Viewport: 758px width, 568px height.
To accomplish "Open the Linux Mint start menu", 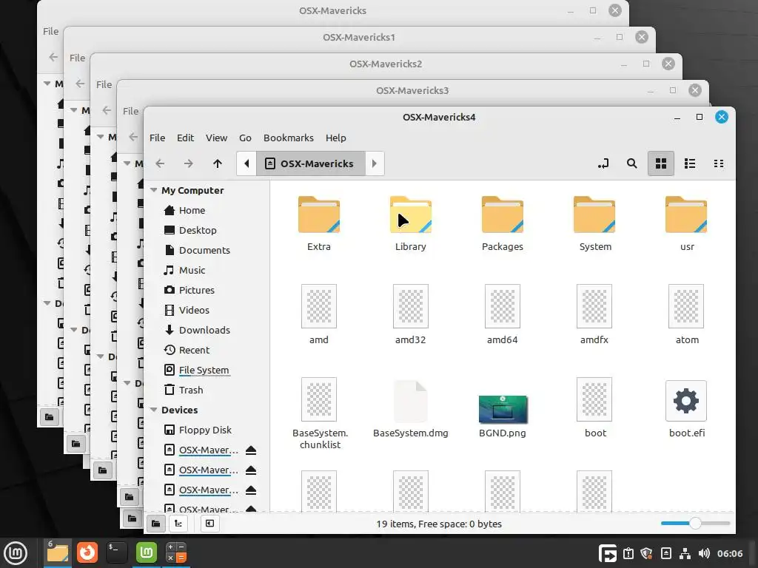I will (16, 552).
